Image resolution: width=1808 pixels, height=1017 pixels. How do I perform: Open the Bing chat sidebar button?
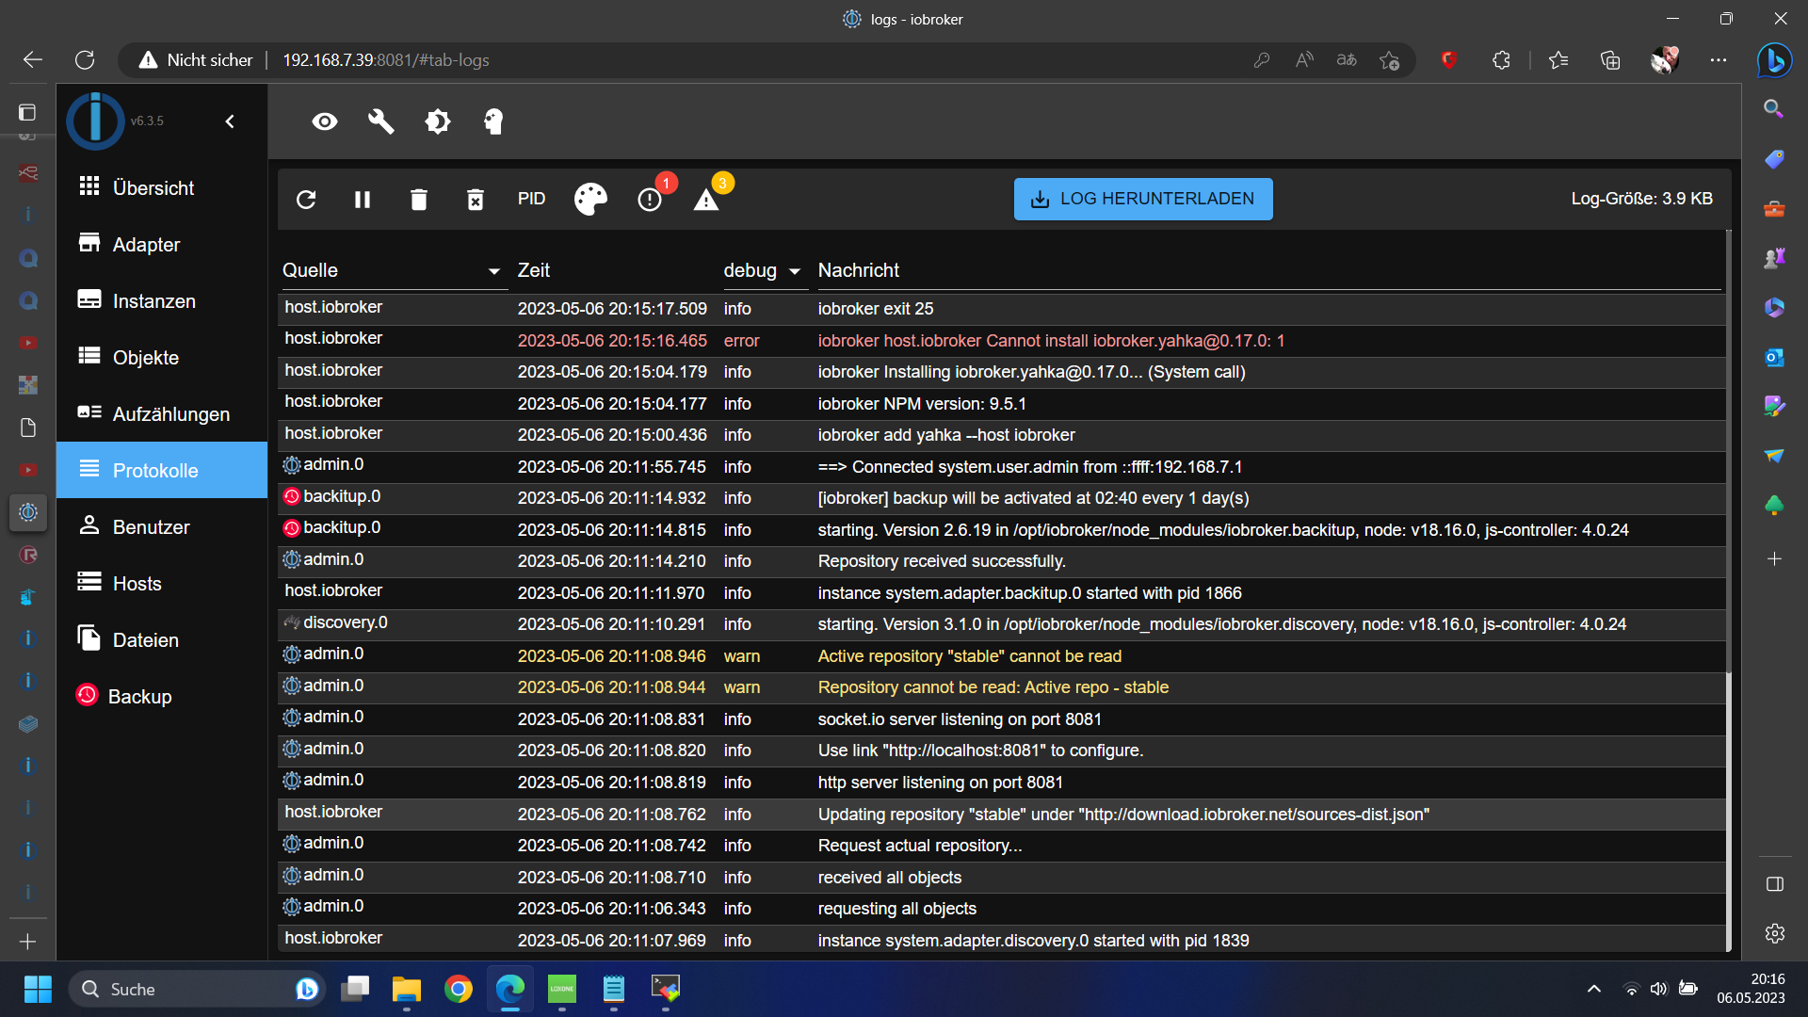pyautogui.click(x=1774, y=60)
